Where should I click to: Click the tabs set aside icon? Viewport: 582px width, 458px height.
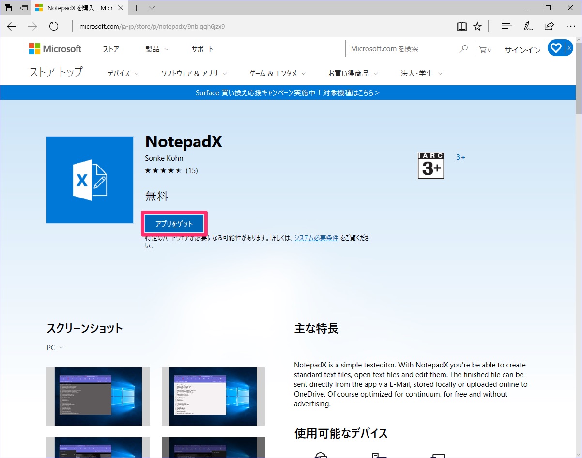(8, 8)
